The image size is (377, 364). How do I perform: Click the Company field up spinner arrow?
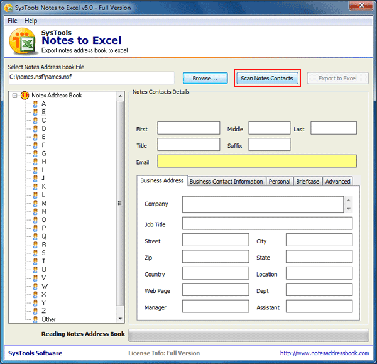pos(348,200)
